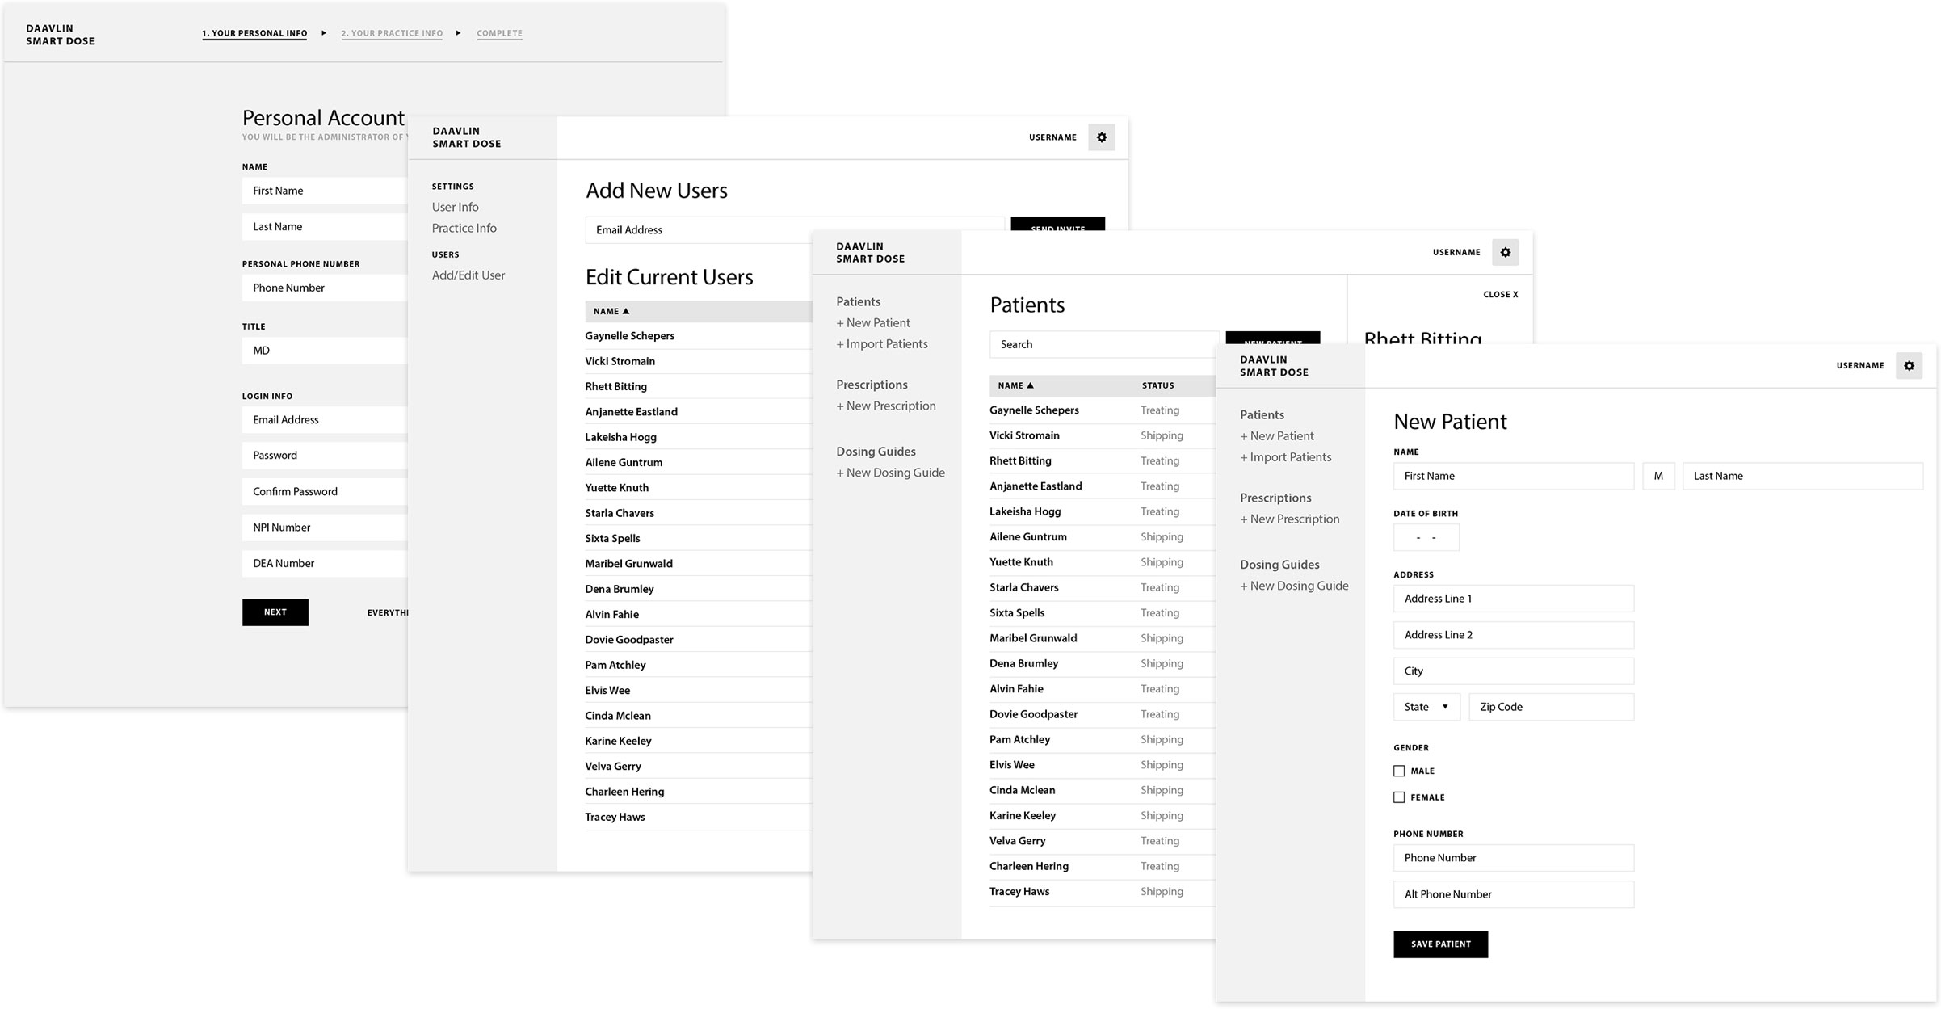Enable the MALE gender checkbox for new patient

coord(1401,770)
